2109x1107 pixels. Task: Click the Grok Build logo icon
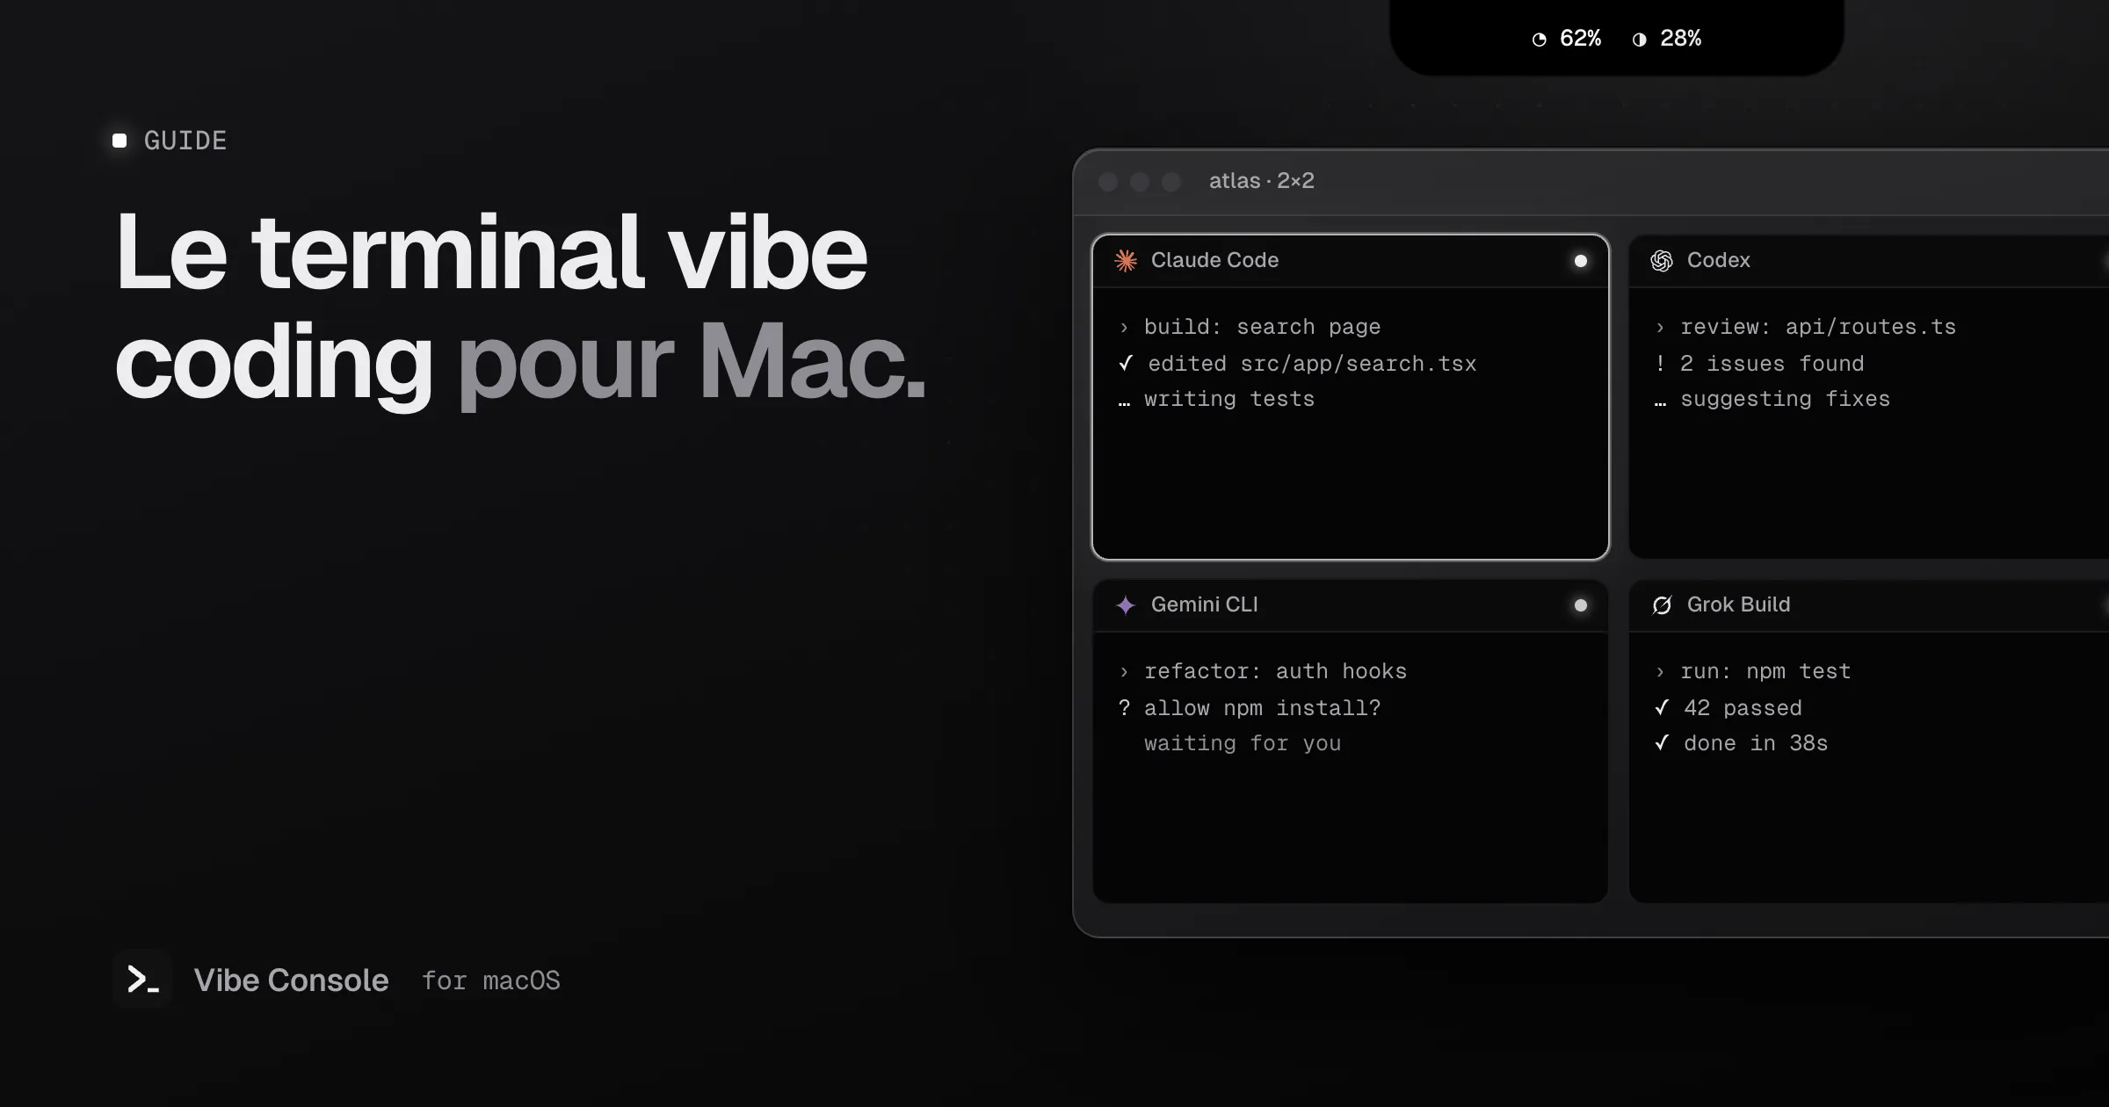[1662, 605]
